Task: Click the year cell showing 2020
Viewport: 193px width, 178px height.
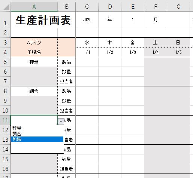Action: point(87,20)
